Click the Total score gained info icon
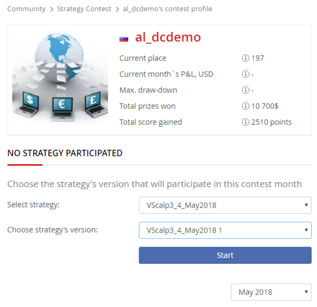The width and height of the screenshot is (317, 307). 245,122
